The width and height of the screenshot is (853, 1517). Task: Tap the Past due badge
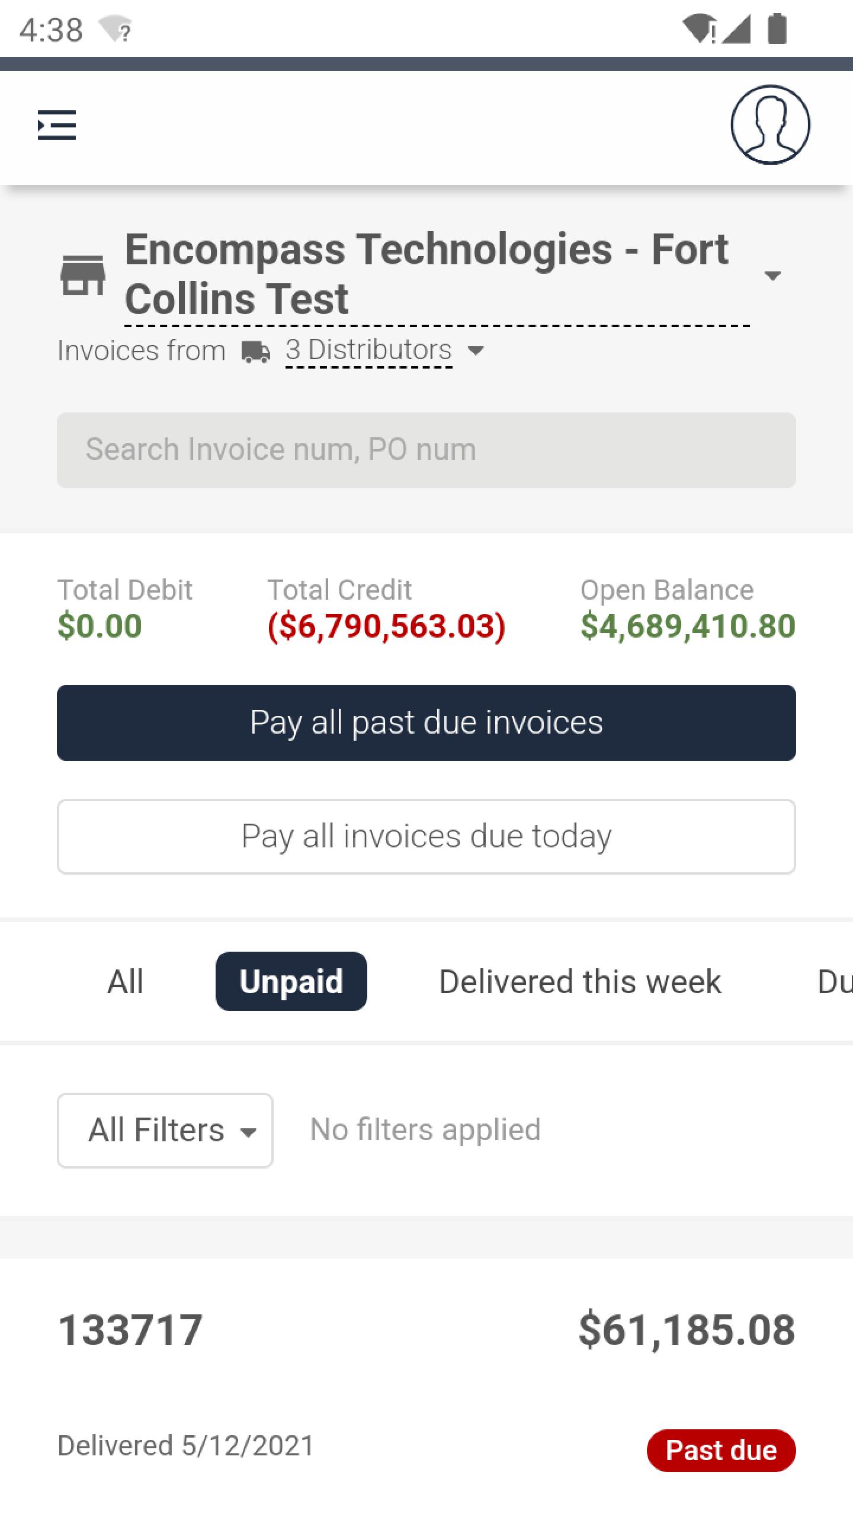click(x=721, y=1451)
